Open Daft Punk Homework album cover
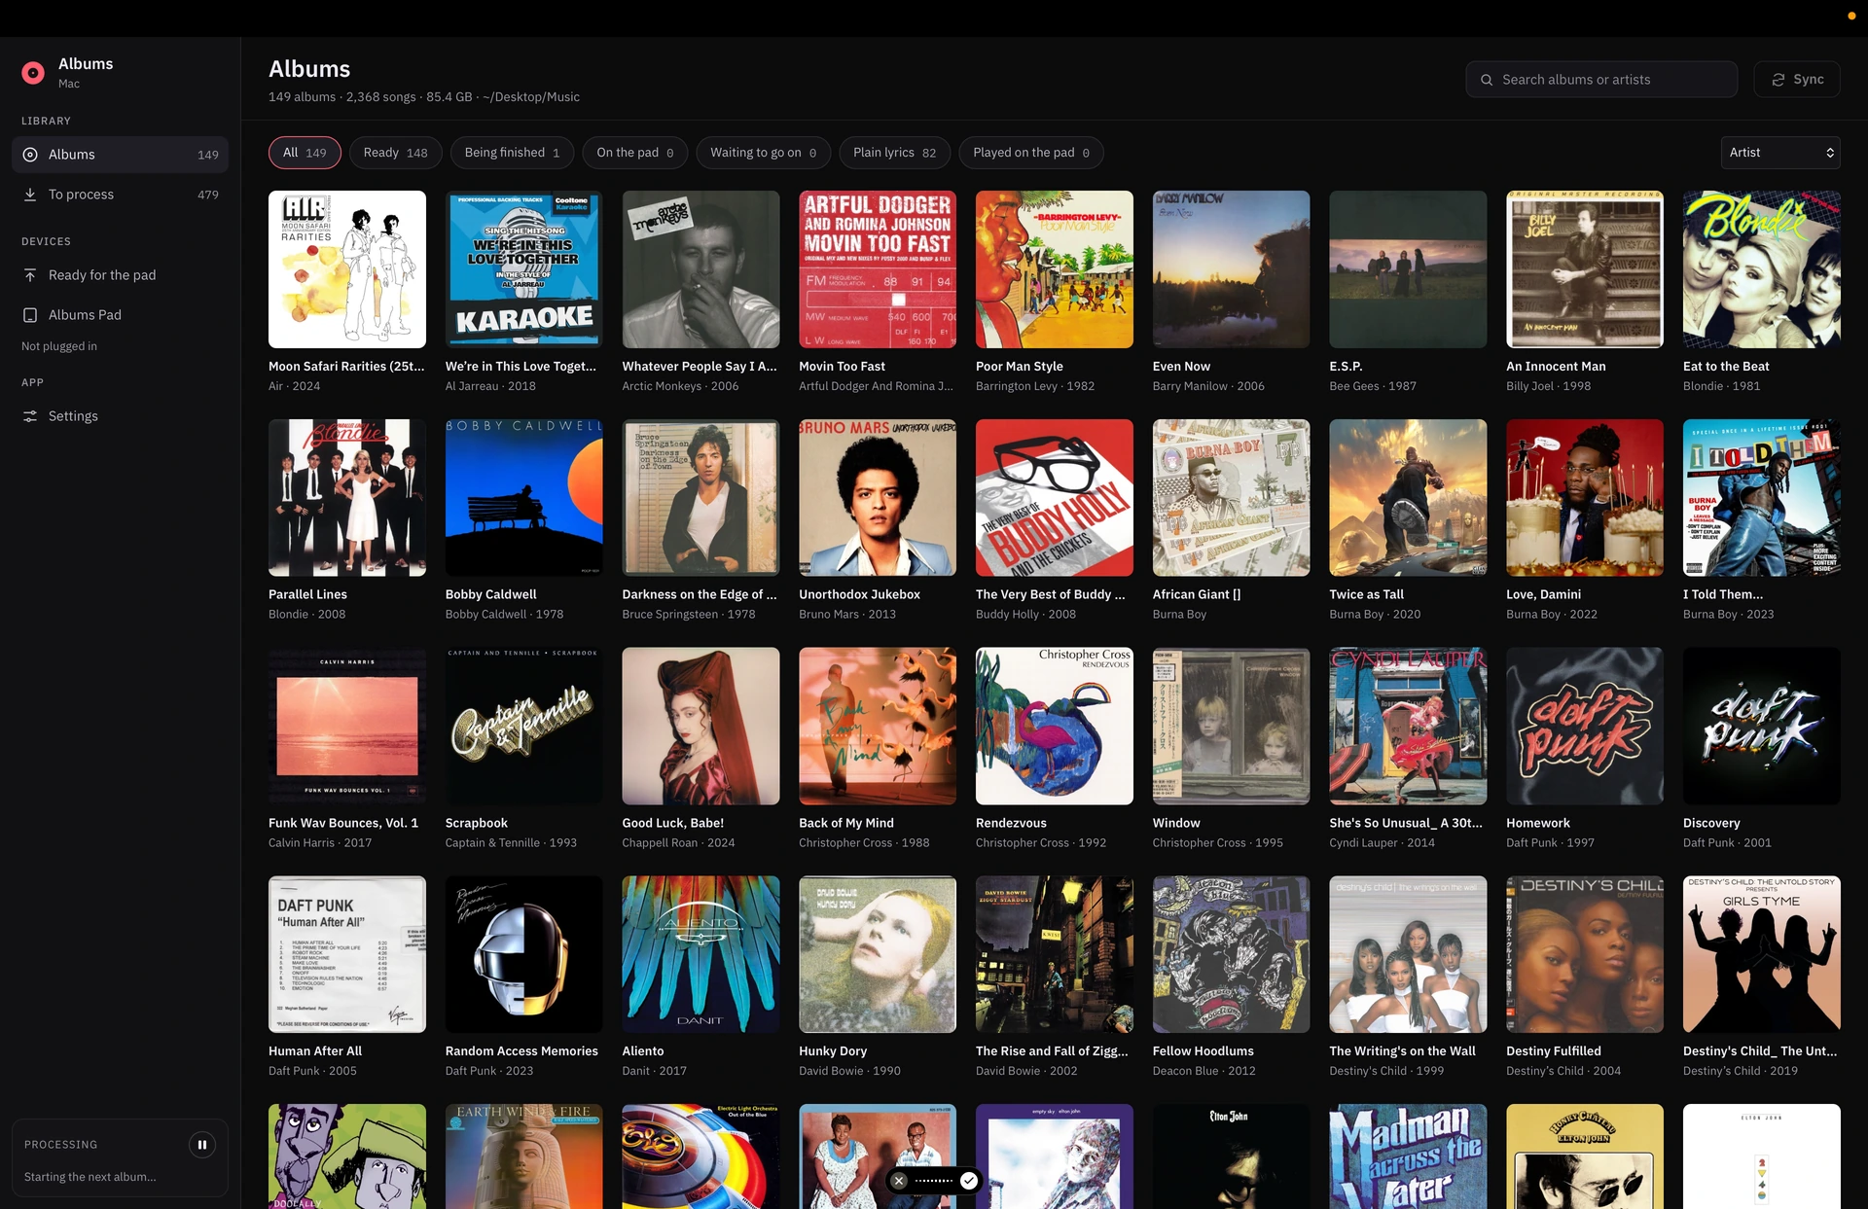 pyautogui.click(x=1585, y=727)
